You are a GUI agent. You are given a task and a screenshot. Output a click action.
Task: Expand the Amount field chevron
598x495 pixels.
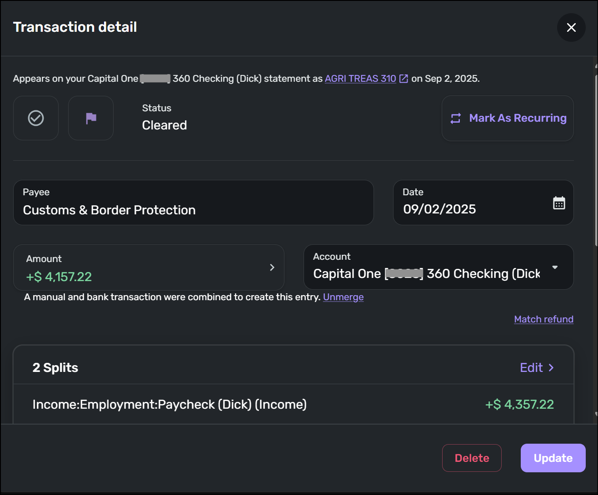click(272, 267)
